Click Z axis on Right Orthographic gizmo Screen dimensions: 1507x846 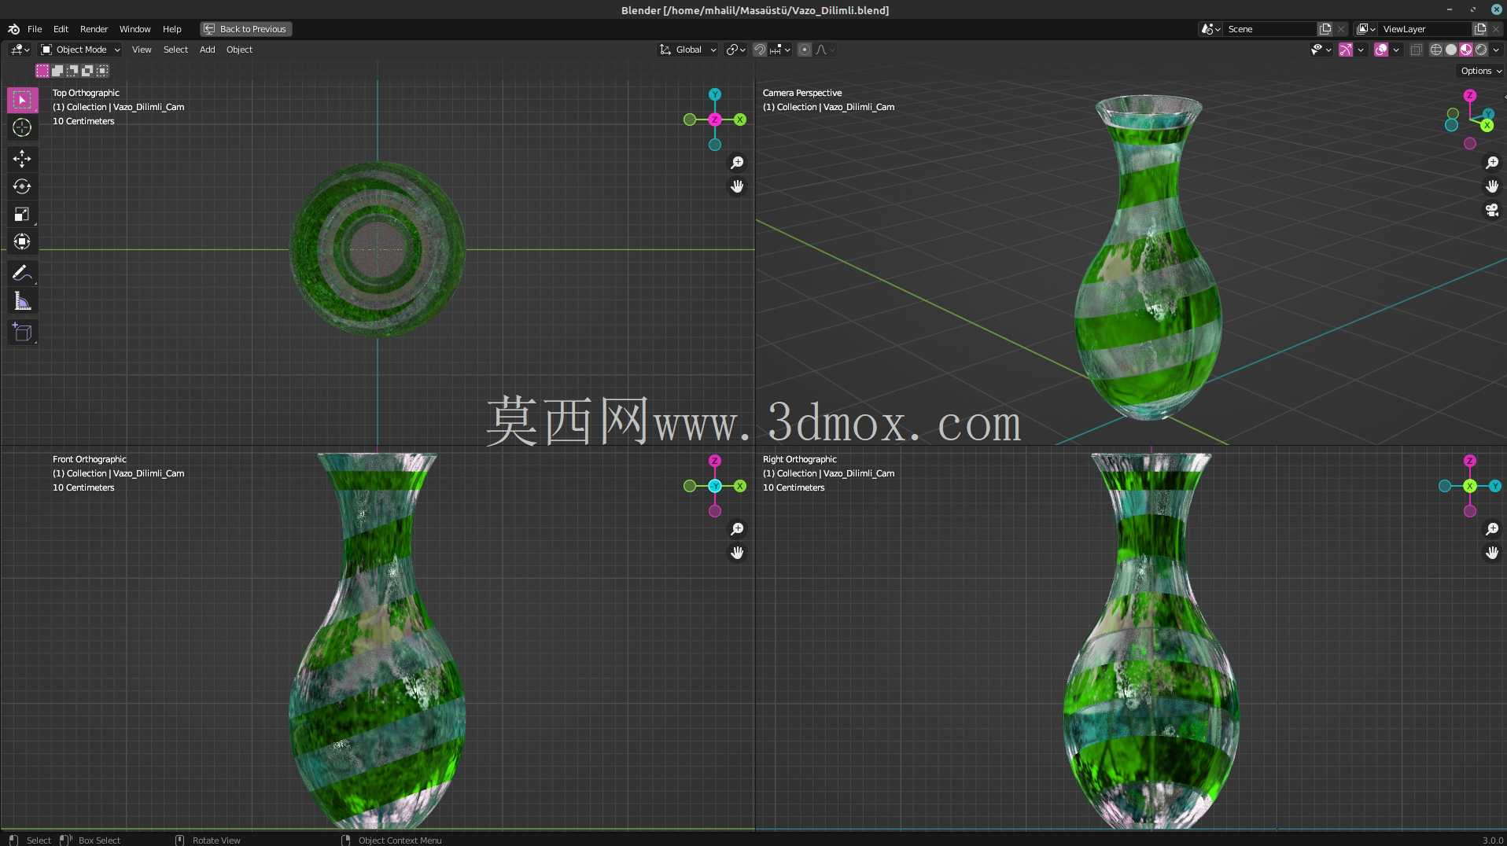click(x=1469, y=461)
